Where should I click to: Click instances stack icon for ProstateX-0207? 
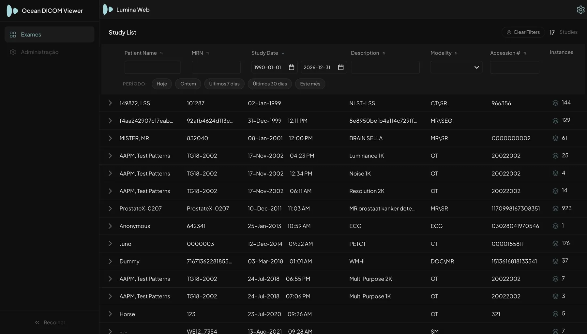coord(555,208)
